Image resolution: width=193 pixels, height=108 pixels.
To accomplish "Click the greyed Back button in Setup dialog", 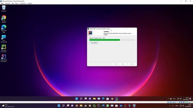I will coord(116,64).
